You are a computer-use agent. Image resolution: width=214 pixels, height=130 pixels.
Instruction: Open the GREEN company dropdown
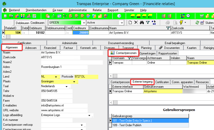point(84,23)
